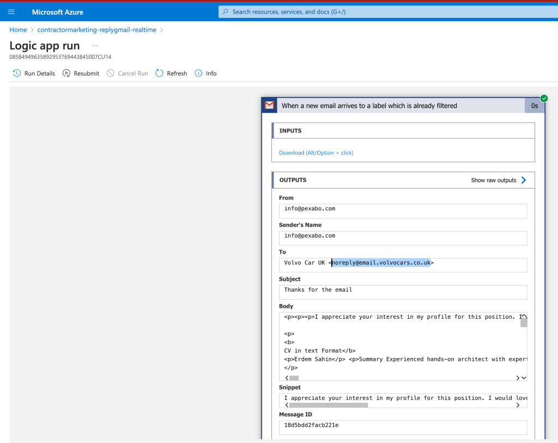Screen dimensions: 558x443
Task: Click the Body scroll left arrow
Action: (287, 378)
